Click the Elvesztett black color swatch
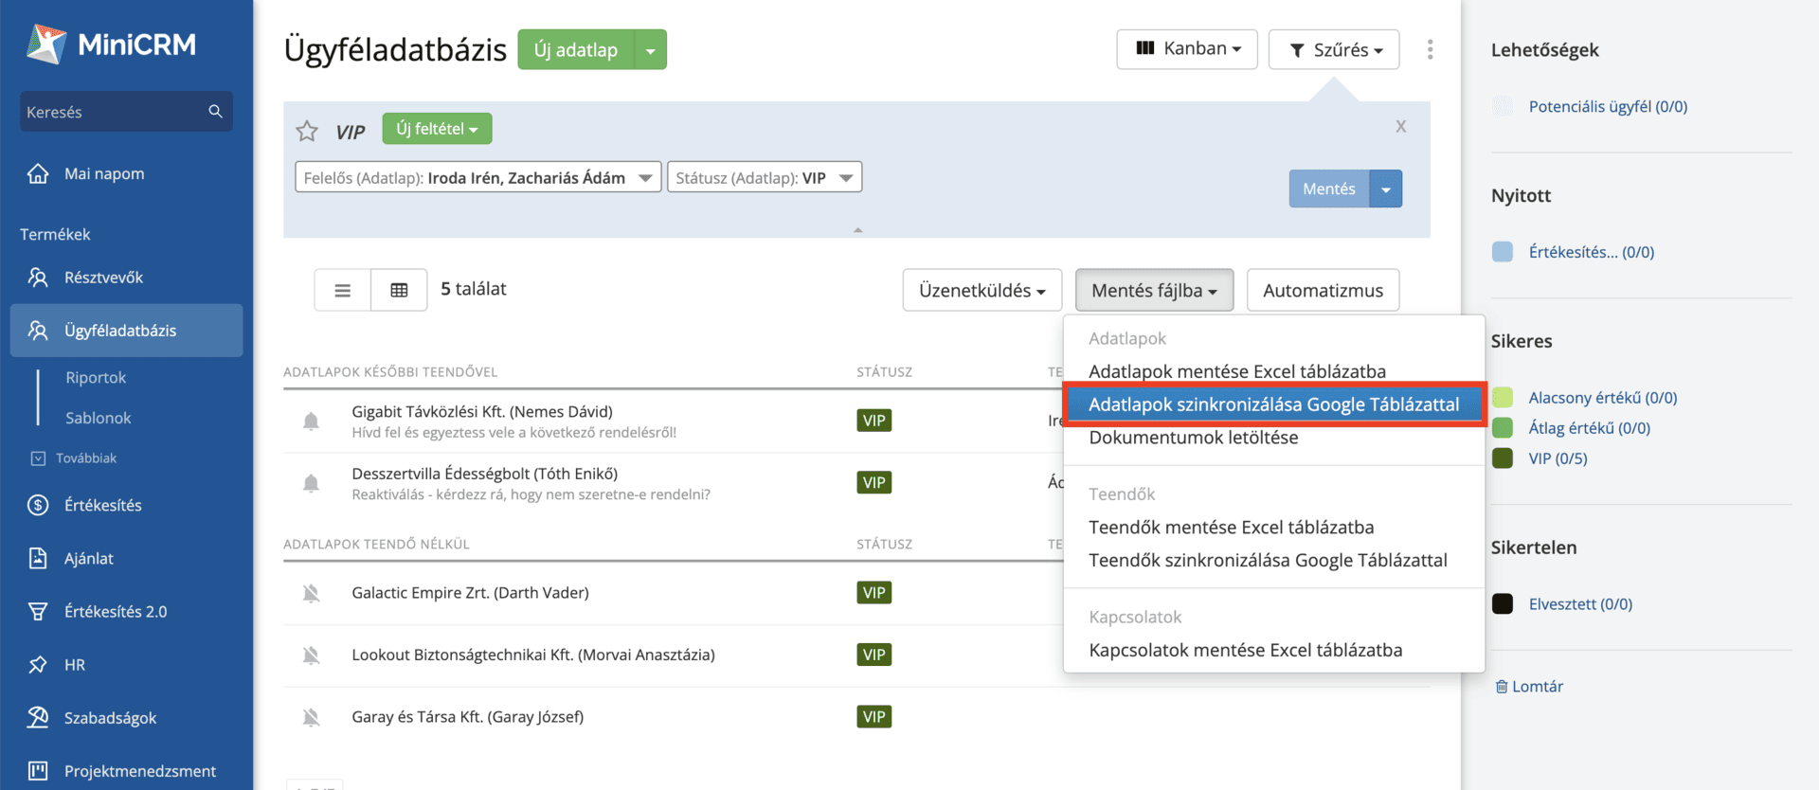The height and width of the screenshot is (790, 1819). 1503,604
